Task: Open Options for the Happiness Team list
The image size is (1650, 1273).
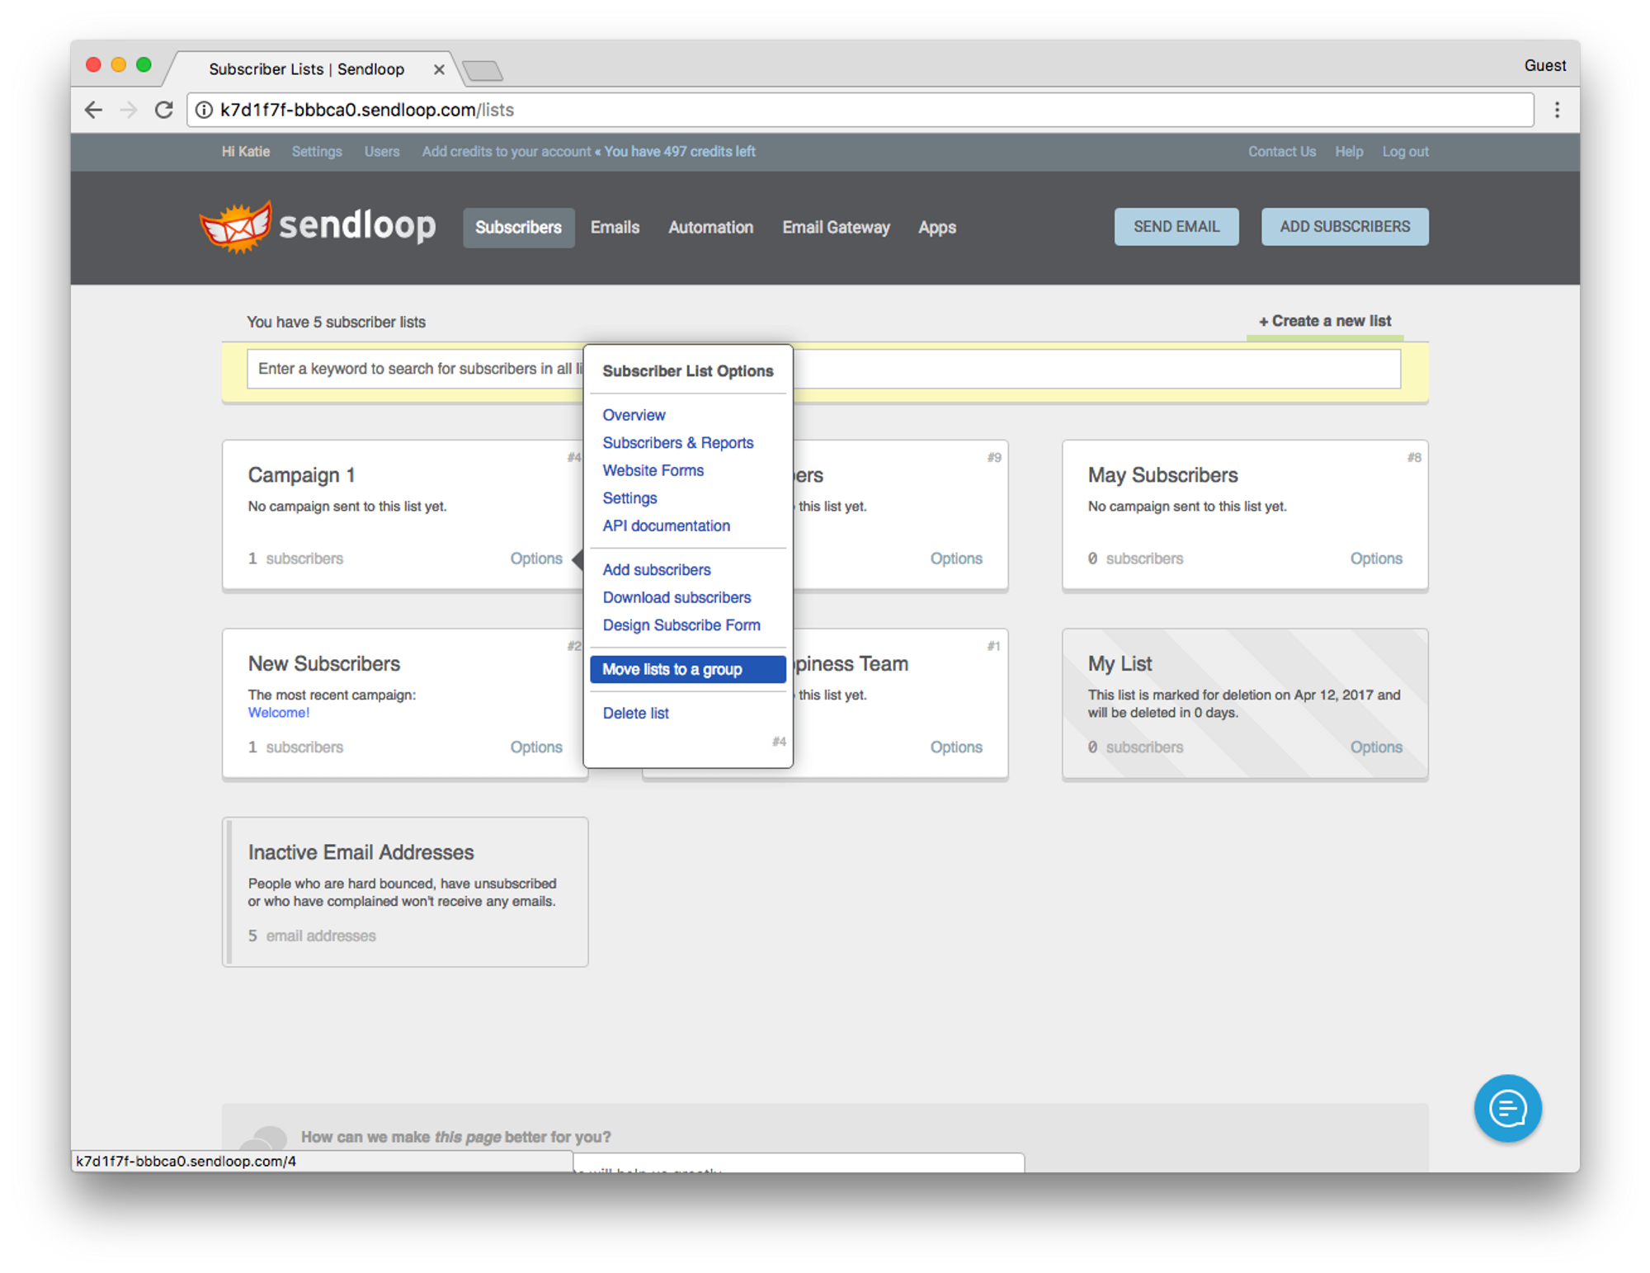Action: coord(955,747)
